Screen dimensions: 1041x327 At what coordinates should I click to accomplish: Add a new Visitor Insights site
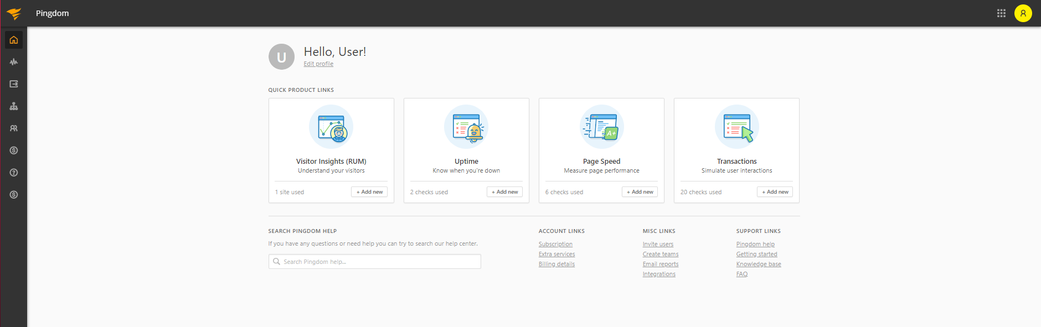[369, 192]
